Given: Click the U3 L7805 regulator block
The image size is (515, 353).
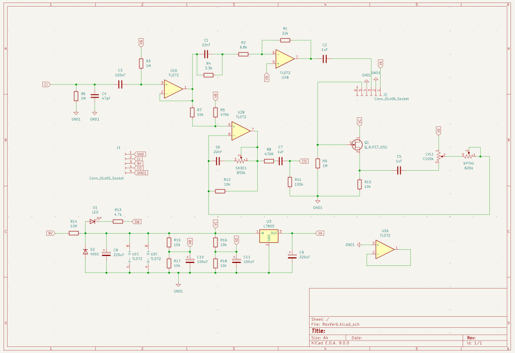Looking at the screenshot, I should click(x=268, y=236).
